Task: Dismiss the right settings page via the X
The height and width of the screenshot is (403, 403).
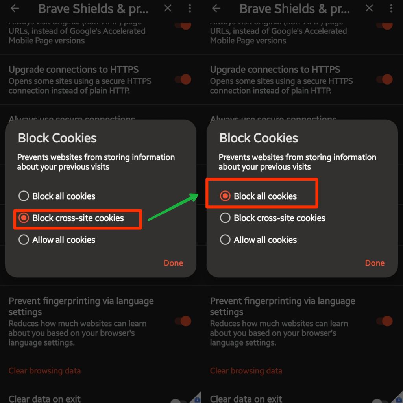Action: coord(369,8)
